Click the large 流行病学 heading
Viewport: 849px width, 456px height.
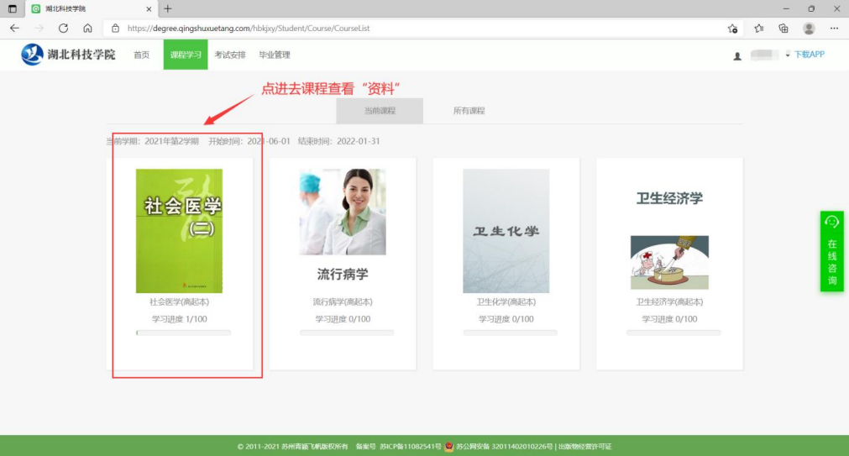point(343,274)
